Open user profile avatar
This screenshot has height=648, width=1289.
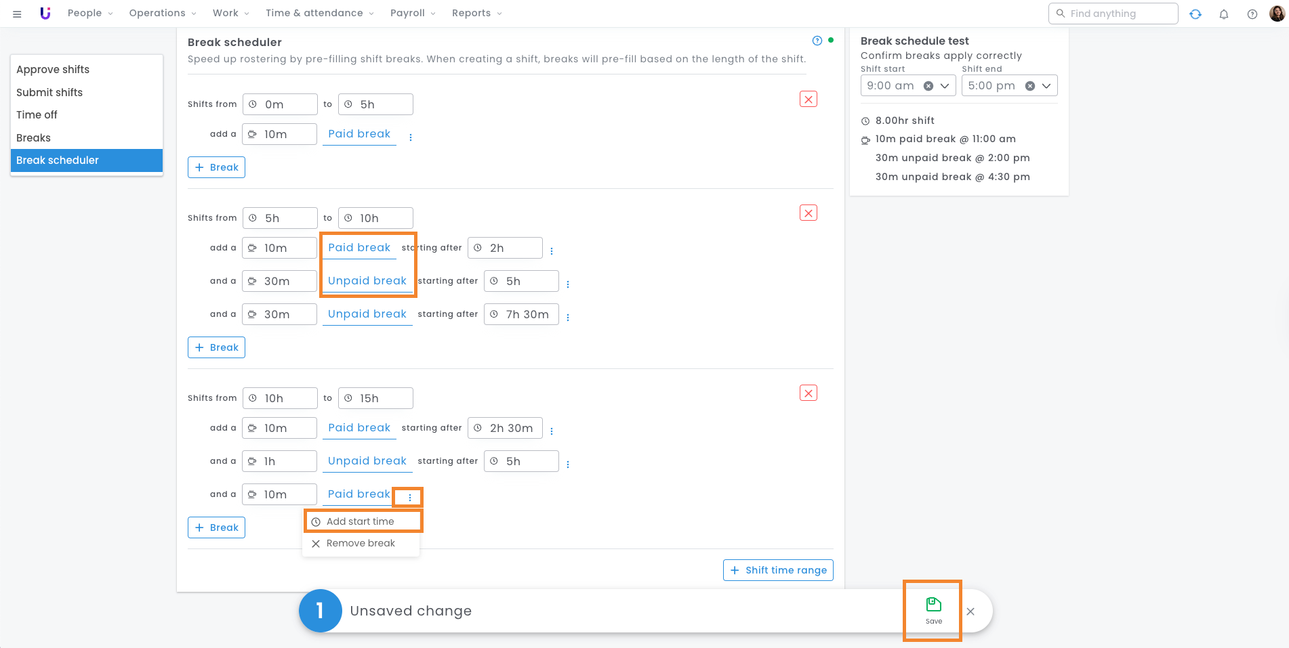point(1277,14)
